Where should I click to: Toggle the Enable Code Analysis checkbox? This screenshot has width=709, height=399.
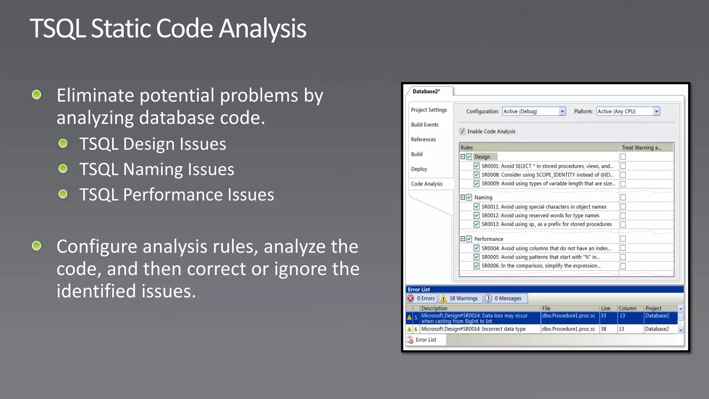coord(462,131)
